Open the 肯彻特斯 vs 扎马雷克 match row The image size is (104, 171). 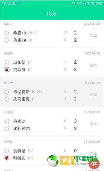tap(52, 92)
